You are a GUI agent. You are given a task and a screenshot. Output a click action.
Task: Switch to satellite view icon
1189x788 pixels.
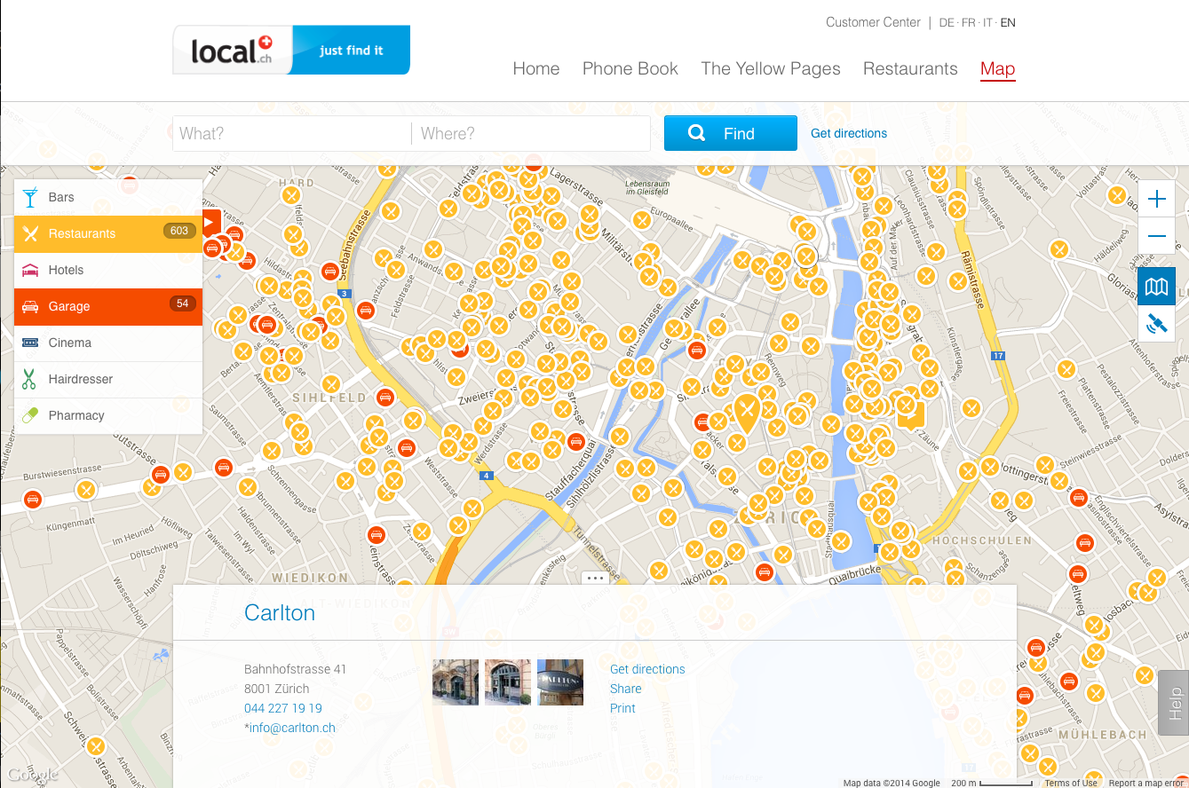[x=1156, y=324]
